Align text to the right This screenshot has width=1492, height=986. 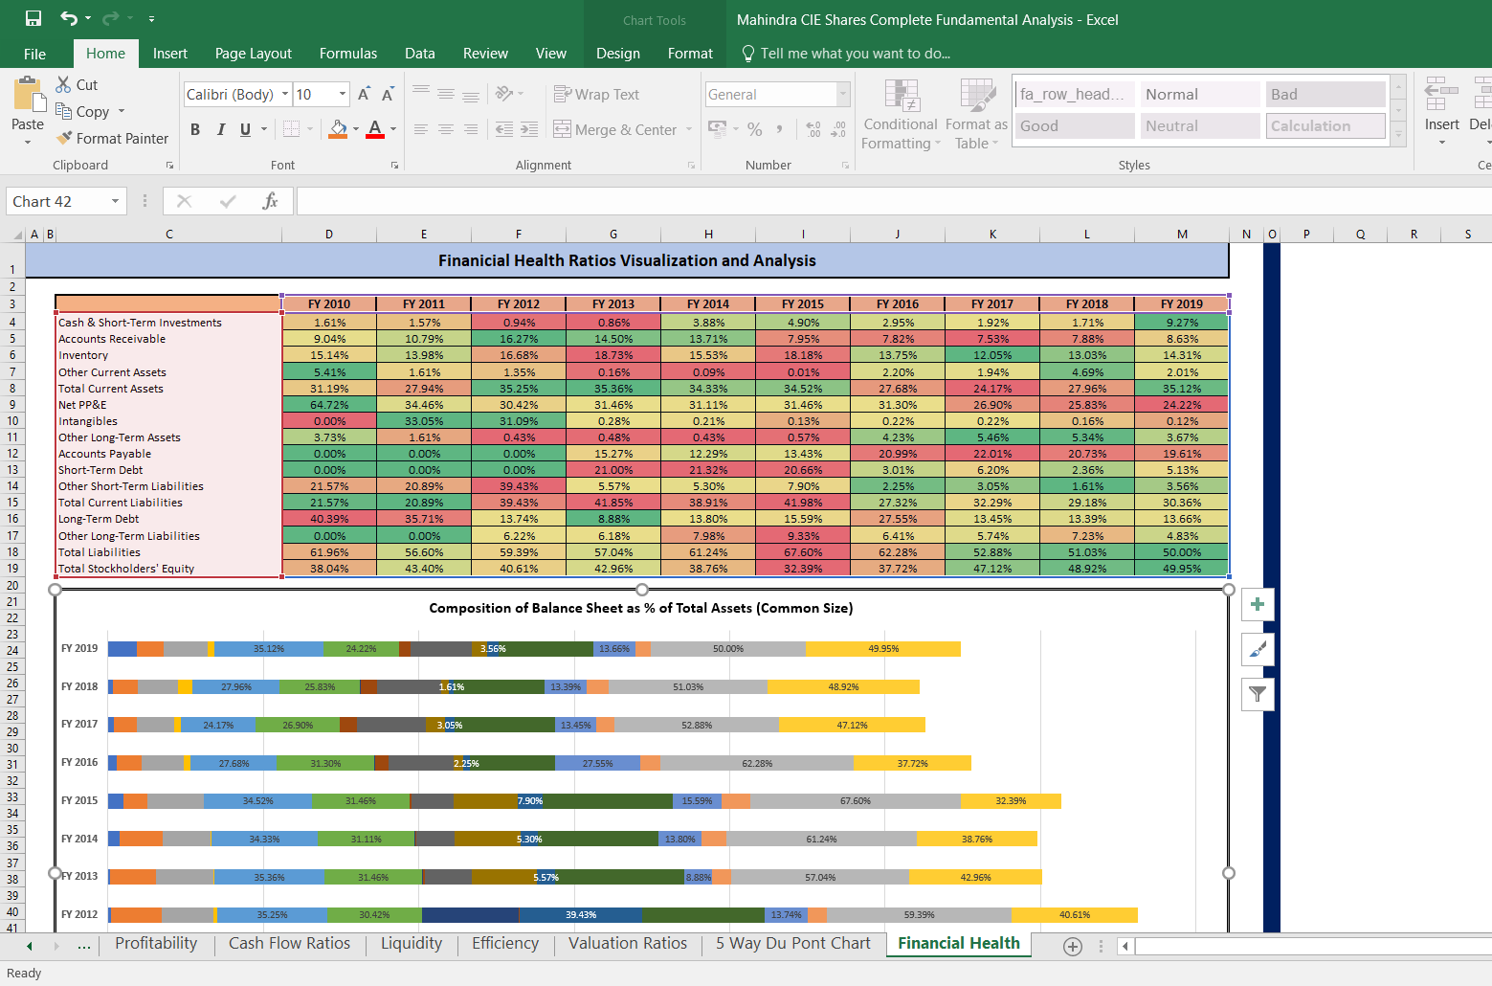[x=471, y=129]
